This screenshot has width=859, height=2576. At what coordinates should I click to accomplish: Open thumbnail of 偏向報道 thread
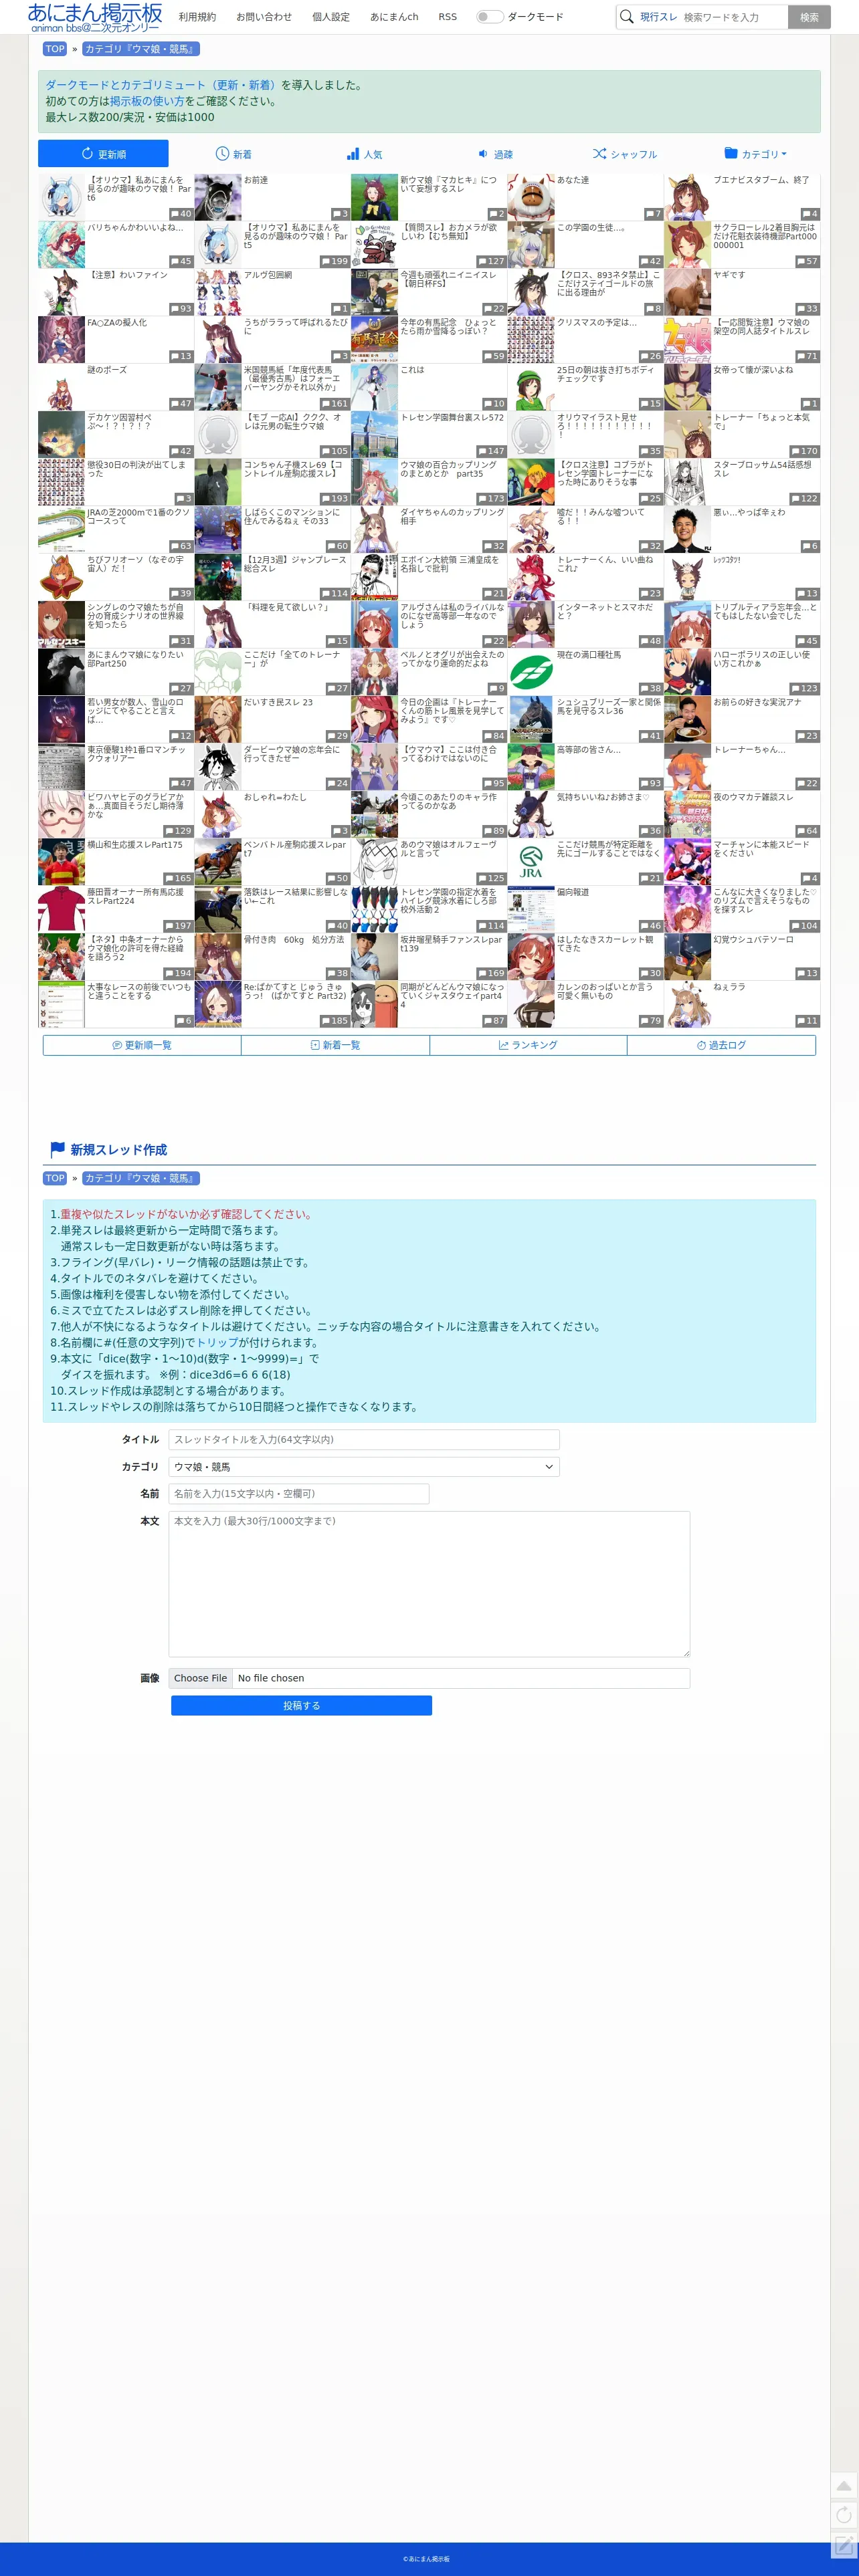[531, 908]
